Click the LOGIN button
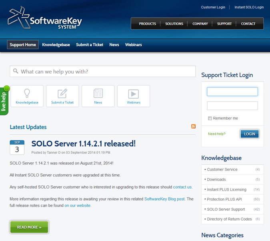The image size is (270, 241). click(250, 134)
